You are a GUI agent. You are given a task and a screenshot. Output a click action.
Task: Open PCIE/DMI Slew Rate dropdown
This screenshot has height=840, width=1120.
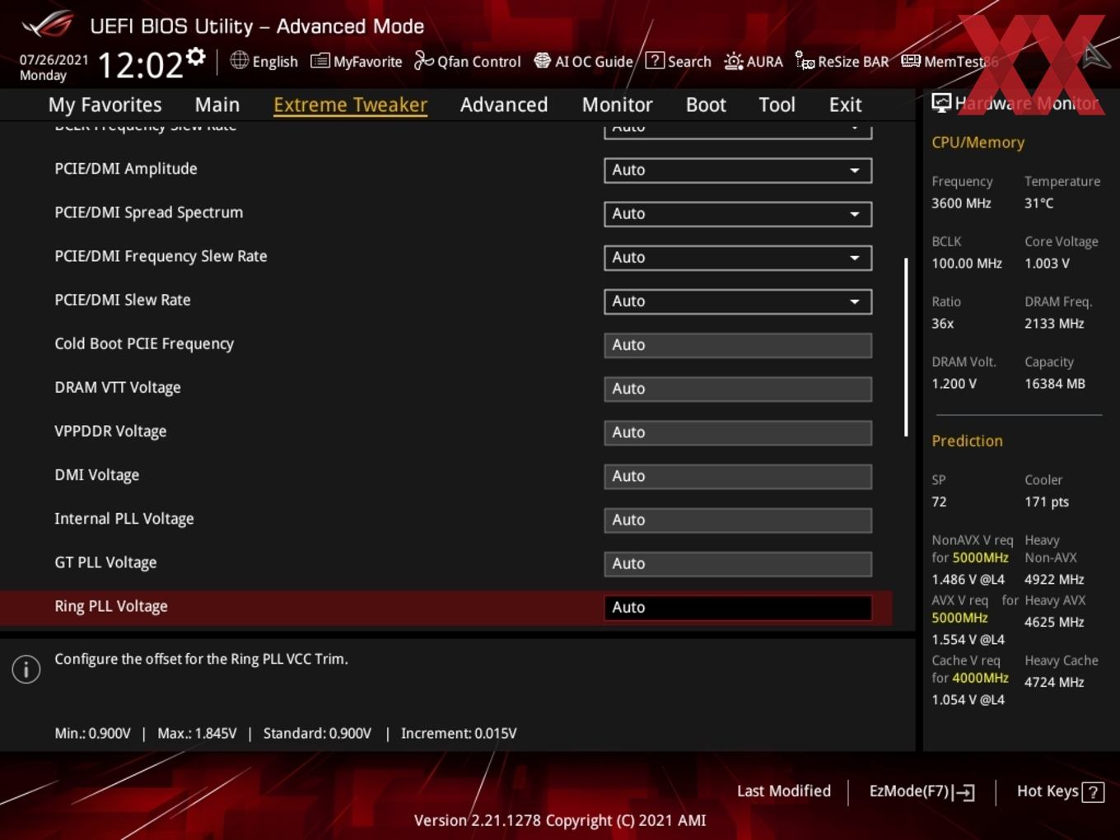coord(738,301)
